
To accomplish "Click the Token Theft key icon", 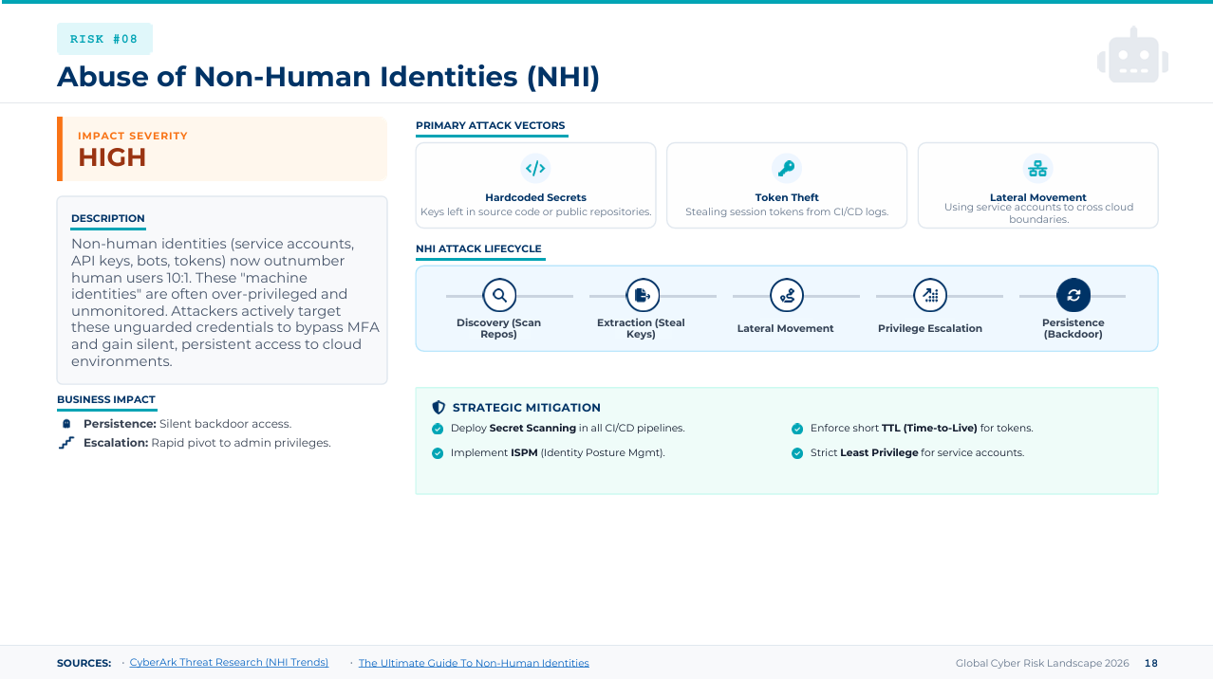I will (786, 169).
